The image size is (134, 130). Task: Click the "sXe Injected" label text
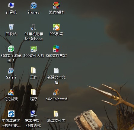(56, 99)
